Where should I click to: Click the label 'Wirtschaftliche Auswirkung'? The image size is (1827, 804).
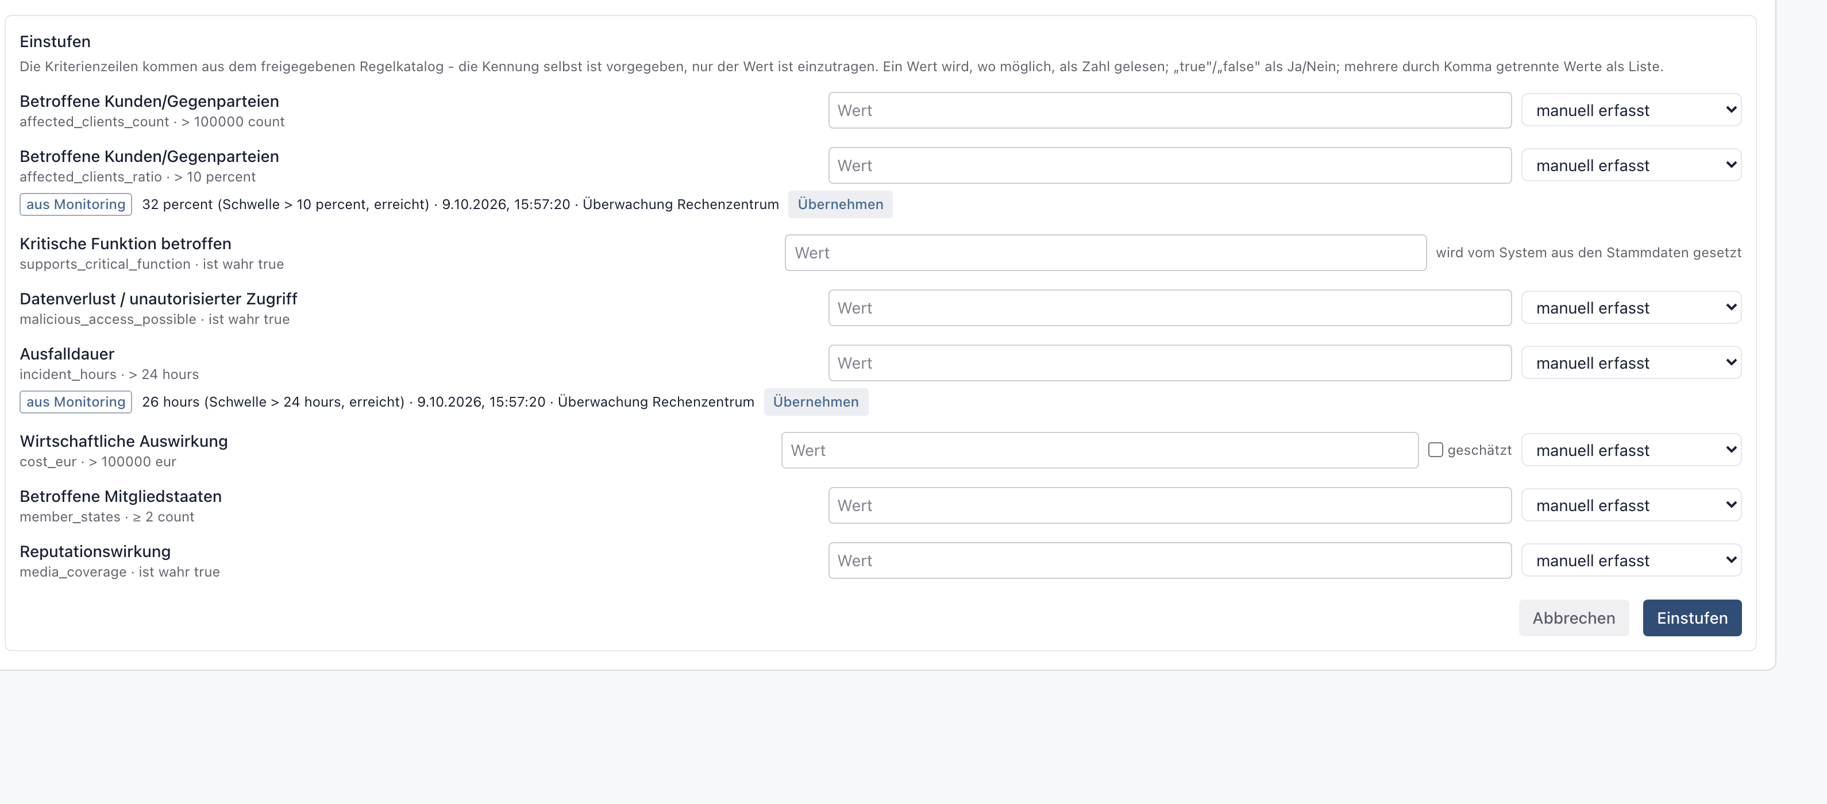[x=124, y=441]
